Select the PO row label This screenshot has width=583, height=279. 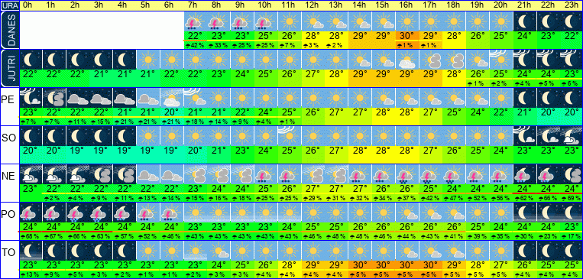click(8, 215)
